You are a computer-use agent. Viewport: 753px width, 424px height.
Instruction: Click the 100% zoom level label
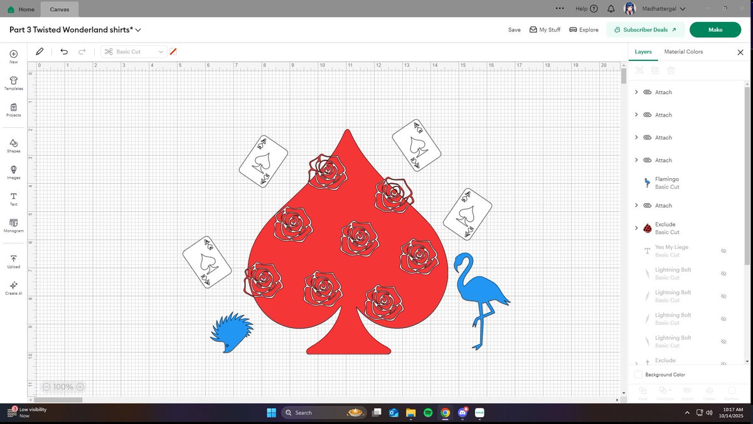click(x=63, y=387)
